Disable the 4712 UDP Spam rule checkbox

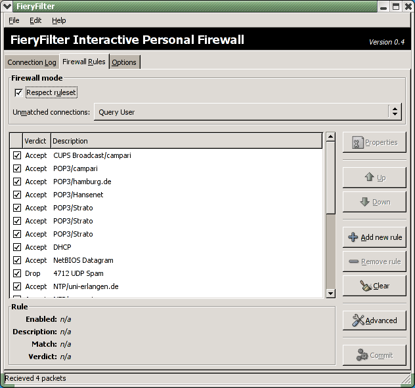pos(17,273)
